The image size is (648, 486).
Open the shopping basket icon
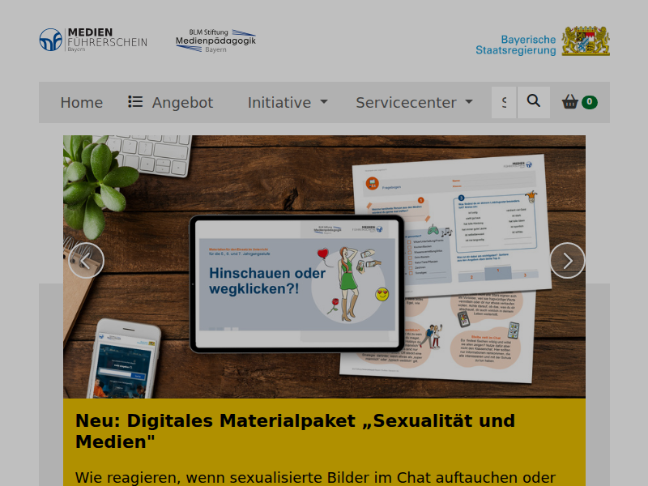click(x=570, y=102)
